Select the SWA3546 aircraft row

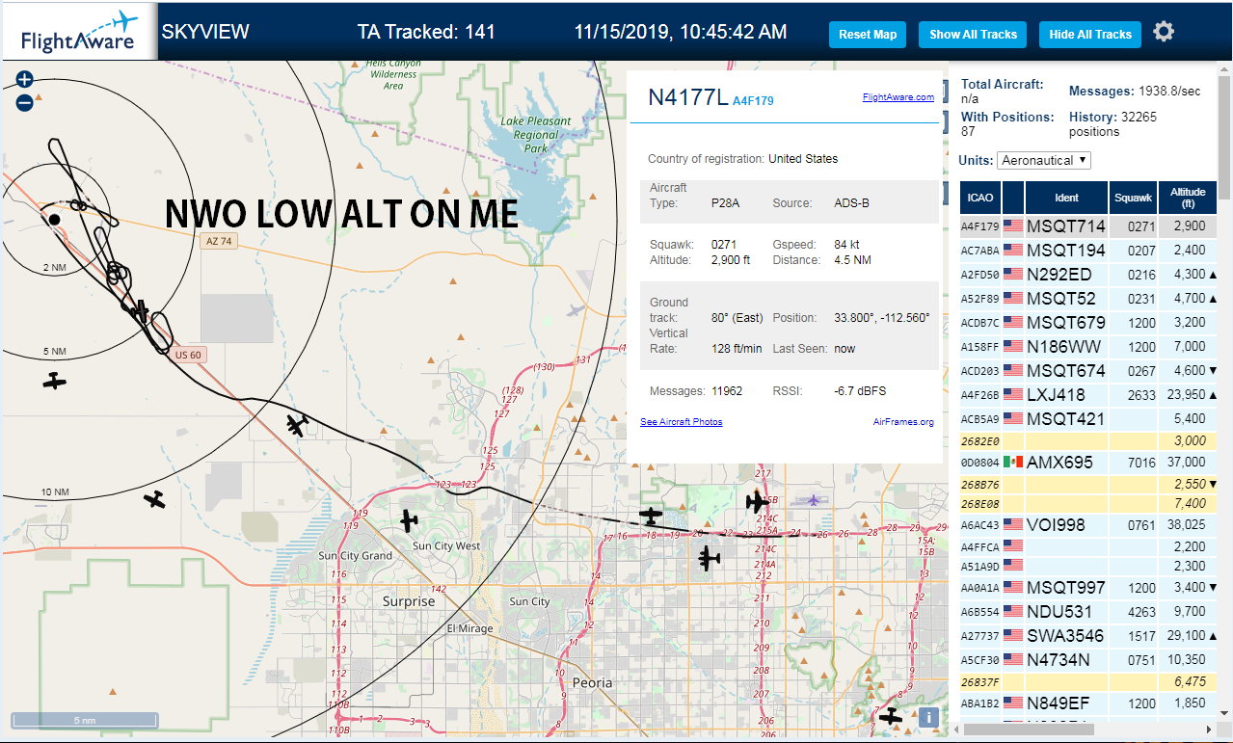[1089, 636]
